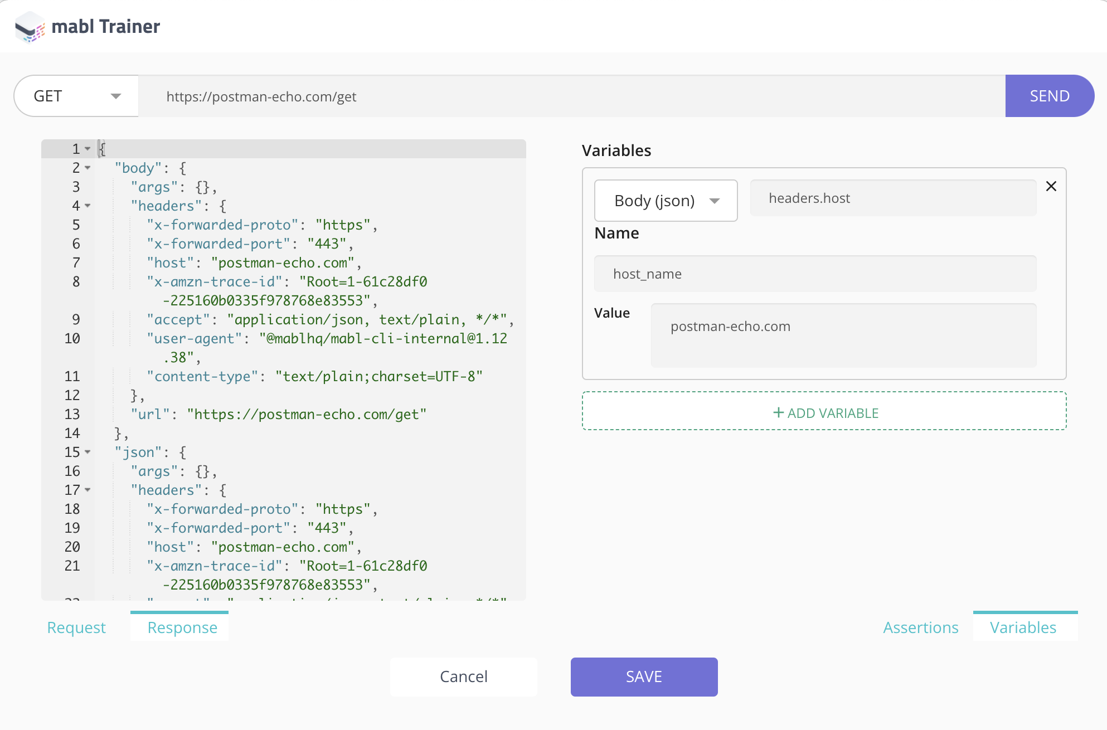Click "host" entry on line 20

pyautogui.click(x=255, y=547)
